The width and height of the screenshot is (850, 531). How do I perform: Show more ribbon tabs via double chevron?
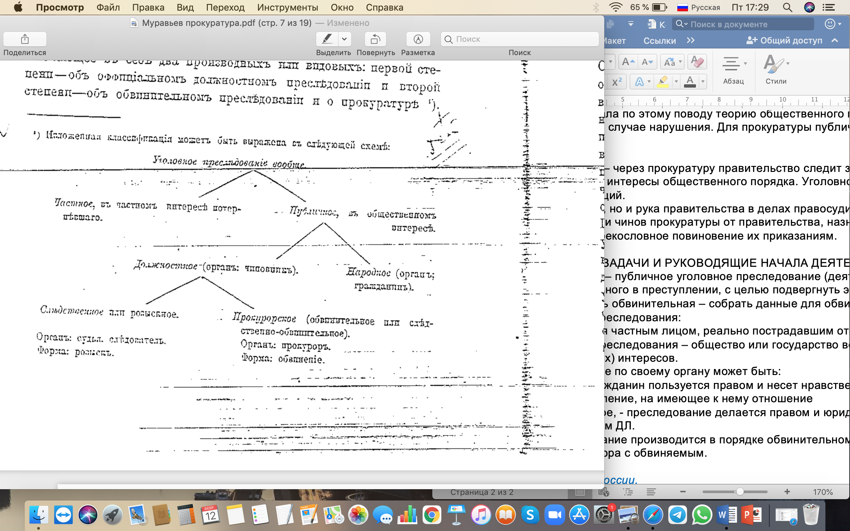691,40
